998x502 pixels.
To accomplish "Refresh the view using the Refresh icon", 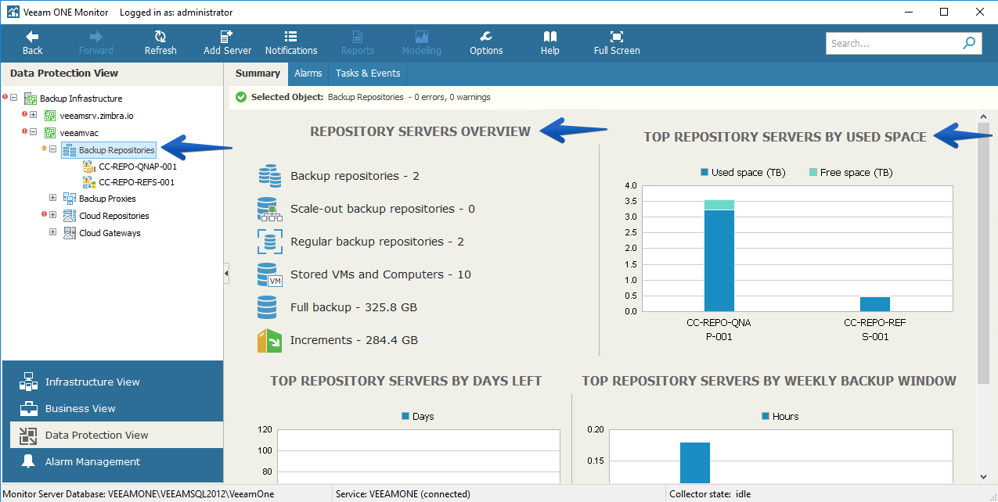I will (160, 36).
